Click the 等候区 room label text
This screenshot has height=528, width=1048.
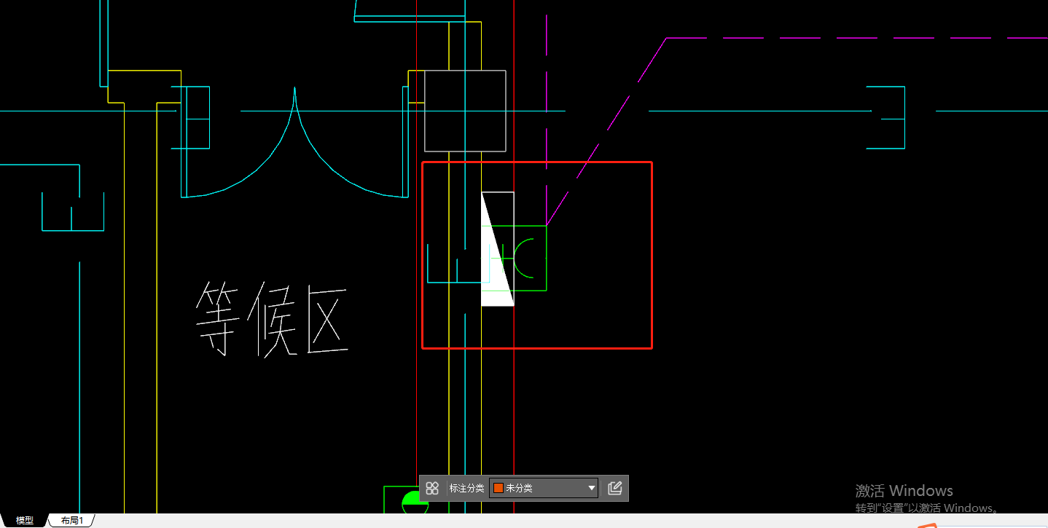click(271, 319)
